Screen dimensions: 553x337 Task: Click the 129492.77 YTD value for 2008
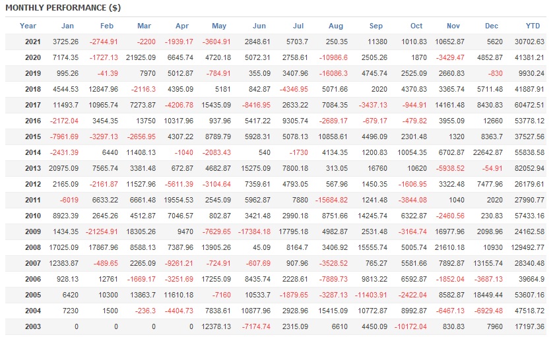coord(528,247)
